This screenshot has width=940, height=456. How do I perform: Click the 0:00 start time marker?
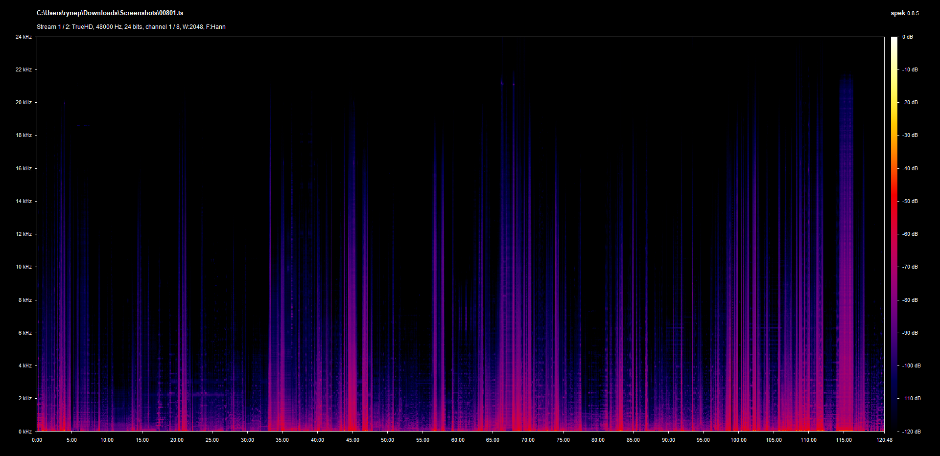[37, 440]
